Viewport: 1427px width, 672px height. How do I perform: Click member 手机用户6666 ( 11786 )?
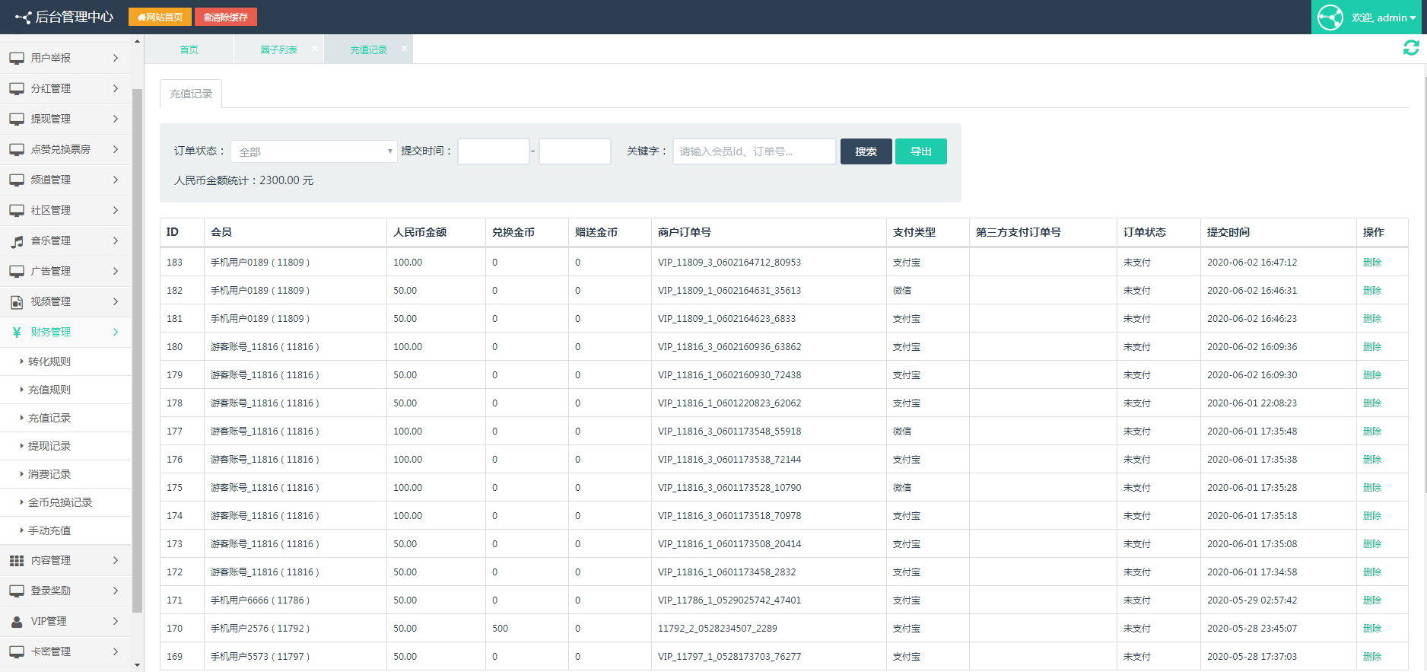pyautogui.click(x=260, y=600)
